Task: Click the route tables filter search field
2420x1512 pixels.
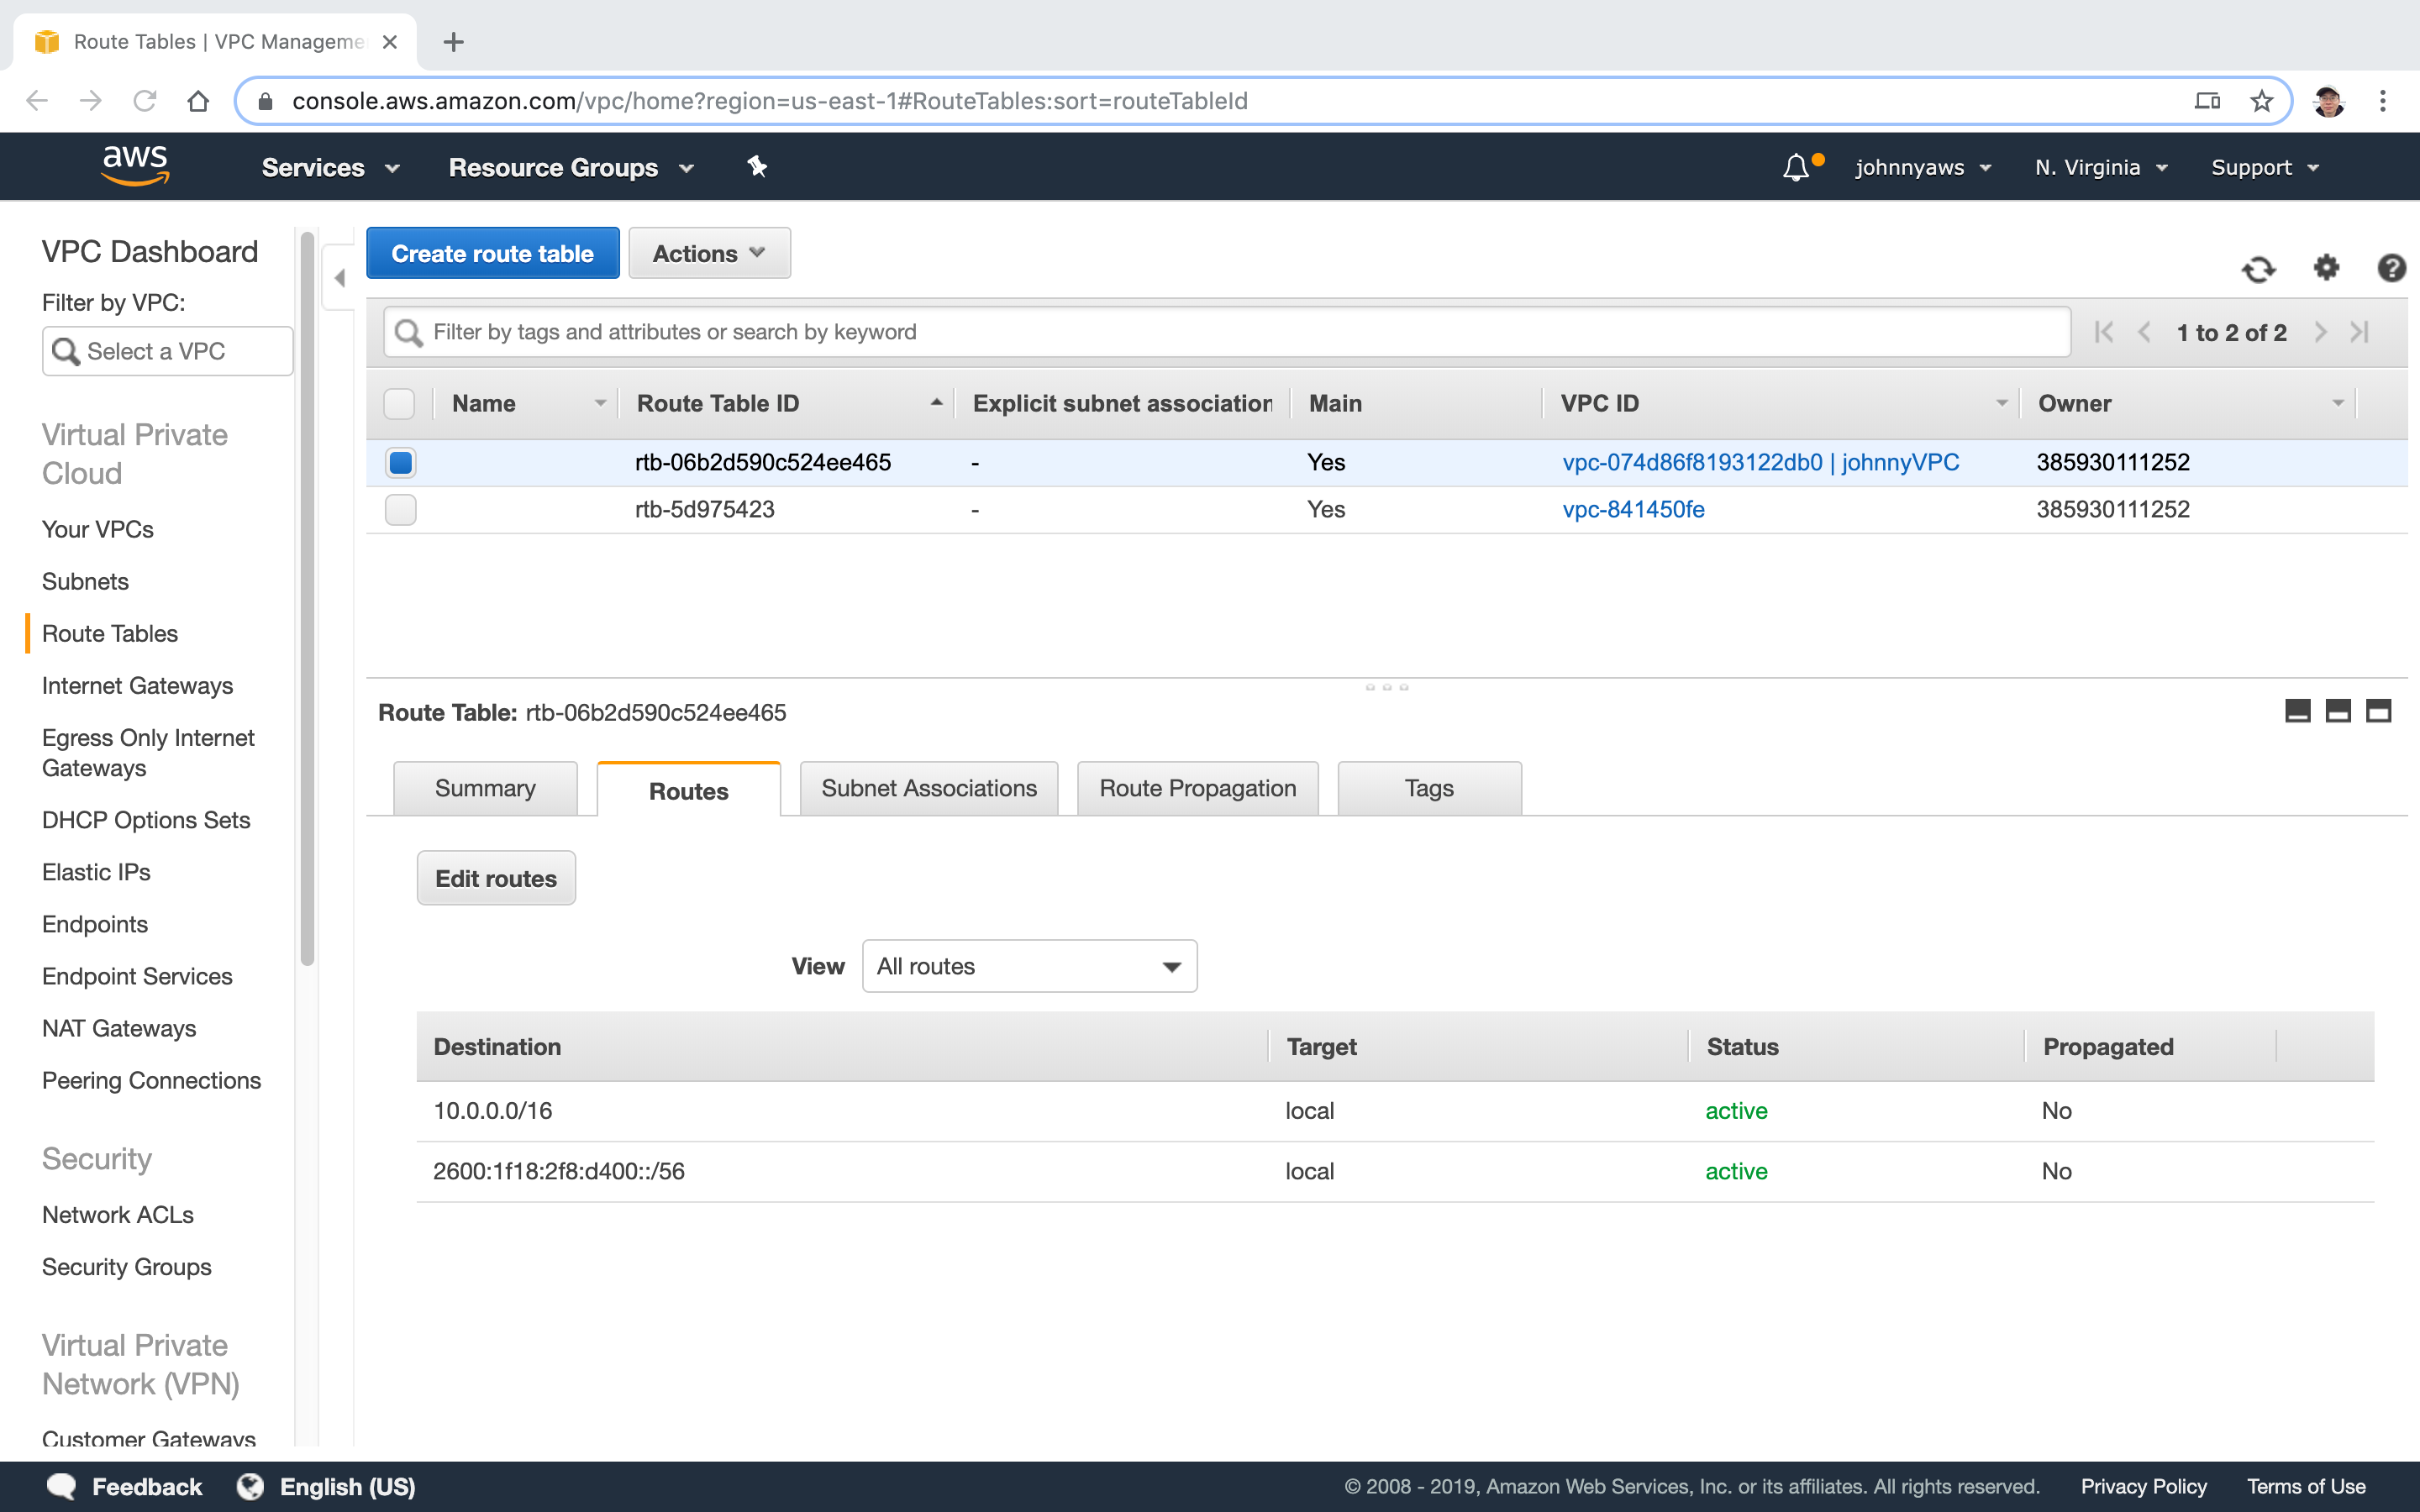Action: 1227,332
